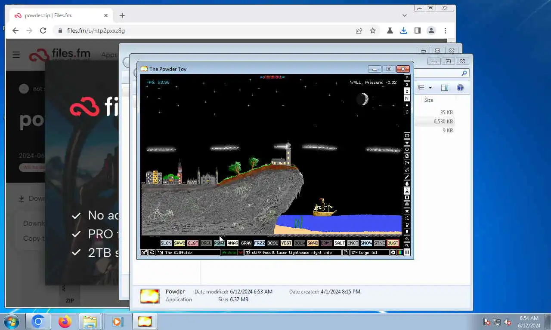Select the blue-tinted FRZZ neighbor BCOL element
Image resolution: width=551 pixels, height=330 pixels.
(x=273, y=243)
